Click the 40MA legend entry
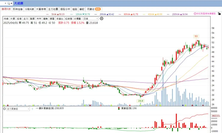 point(153,14)
